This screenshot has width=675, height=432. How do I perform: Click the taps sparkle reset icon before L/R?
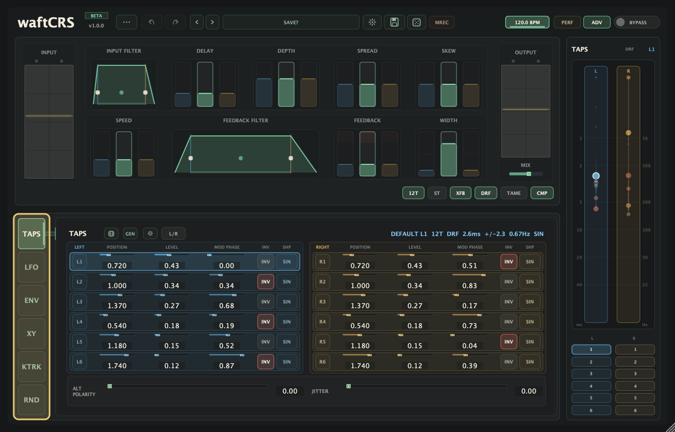[x=150, y=233]
